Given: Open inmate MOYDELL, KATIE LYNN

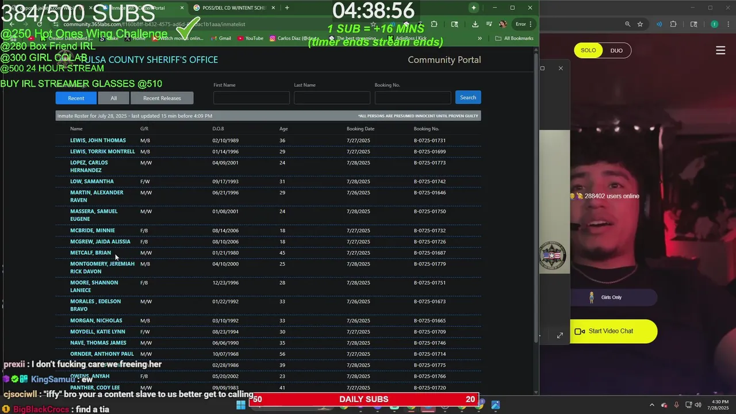Looking at the screenshot, I should [98, 332].
